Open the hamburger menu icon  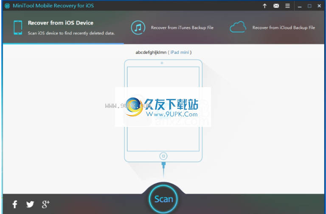(x=287, y=6)
